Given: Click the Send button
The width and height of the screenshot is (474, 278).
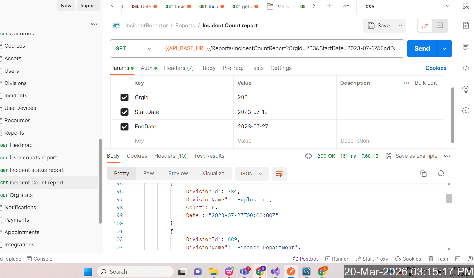Looking at the screenshot, I should [x=422, y=48].
